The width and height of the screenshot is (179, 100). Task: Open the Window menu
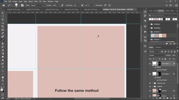tap(50, 1)
